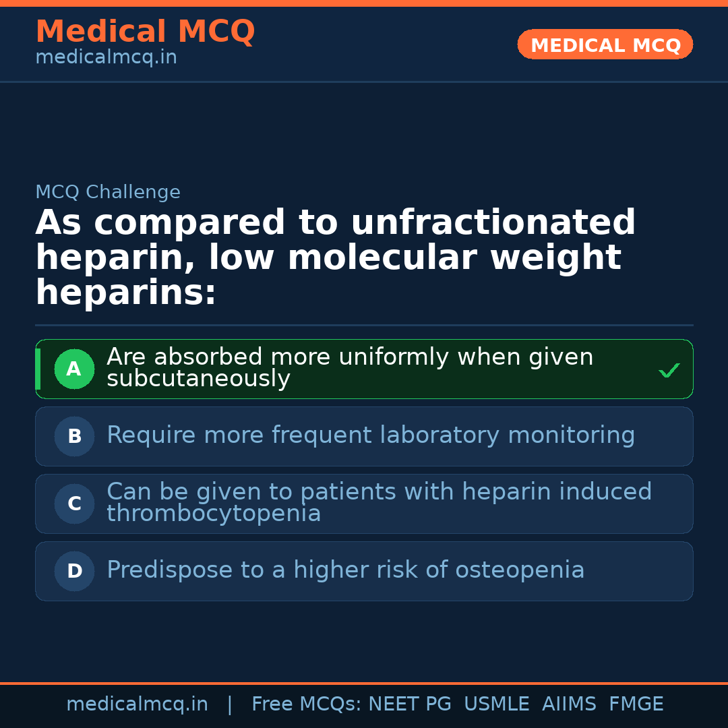Click the green A option circle
The image size is (728, 728).
pos(74,369)
